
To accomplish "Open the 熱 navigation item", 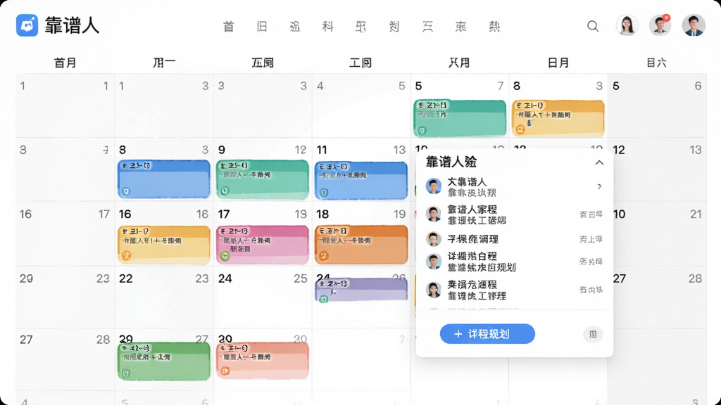I will 494,27.
